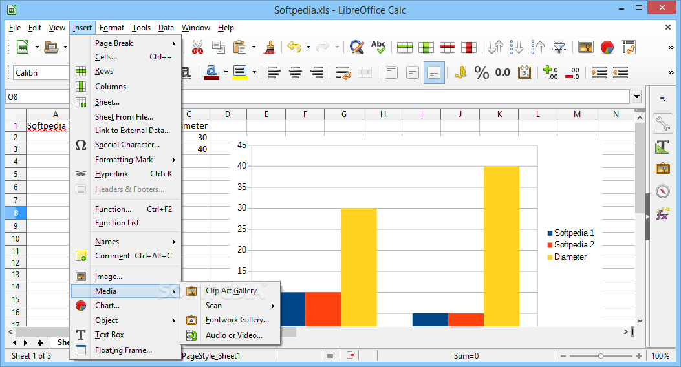Select the Clone Formatting paintbrush

269,47
